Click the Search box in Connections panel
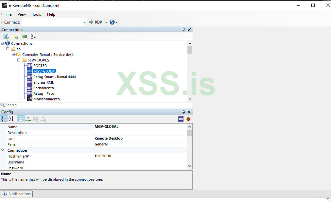Screen dimensions: 331x202 (x=96, y=105)
